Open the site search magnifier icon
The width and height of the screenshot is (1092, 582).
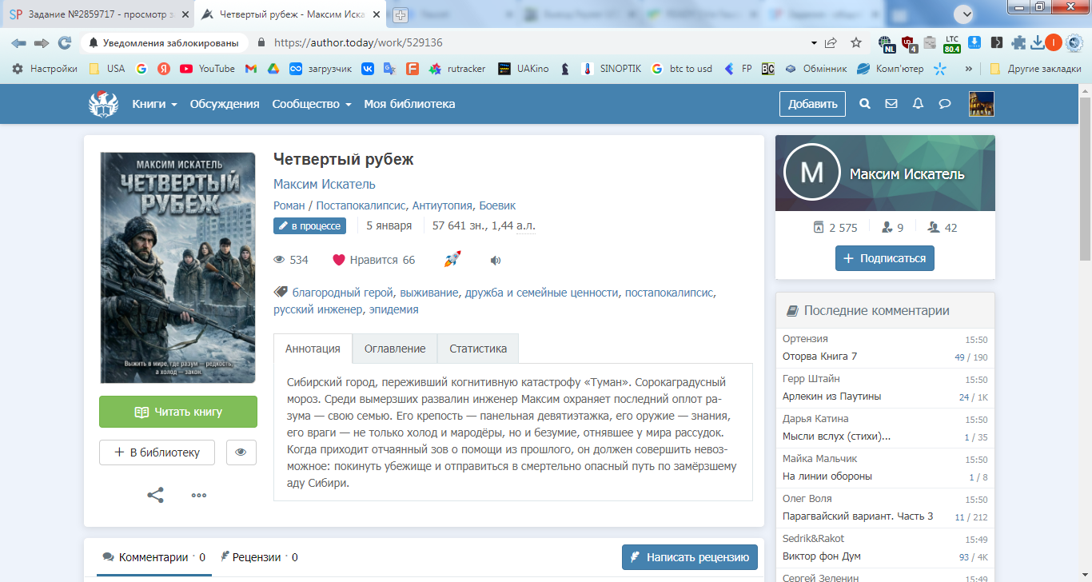click(x=864, y=104)
